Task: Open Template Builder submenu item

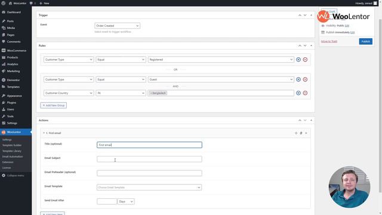Action: 12,145
